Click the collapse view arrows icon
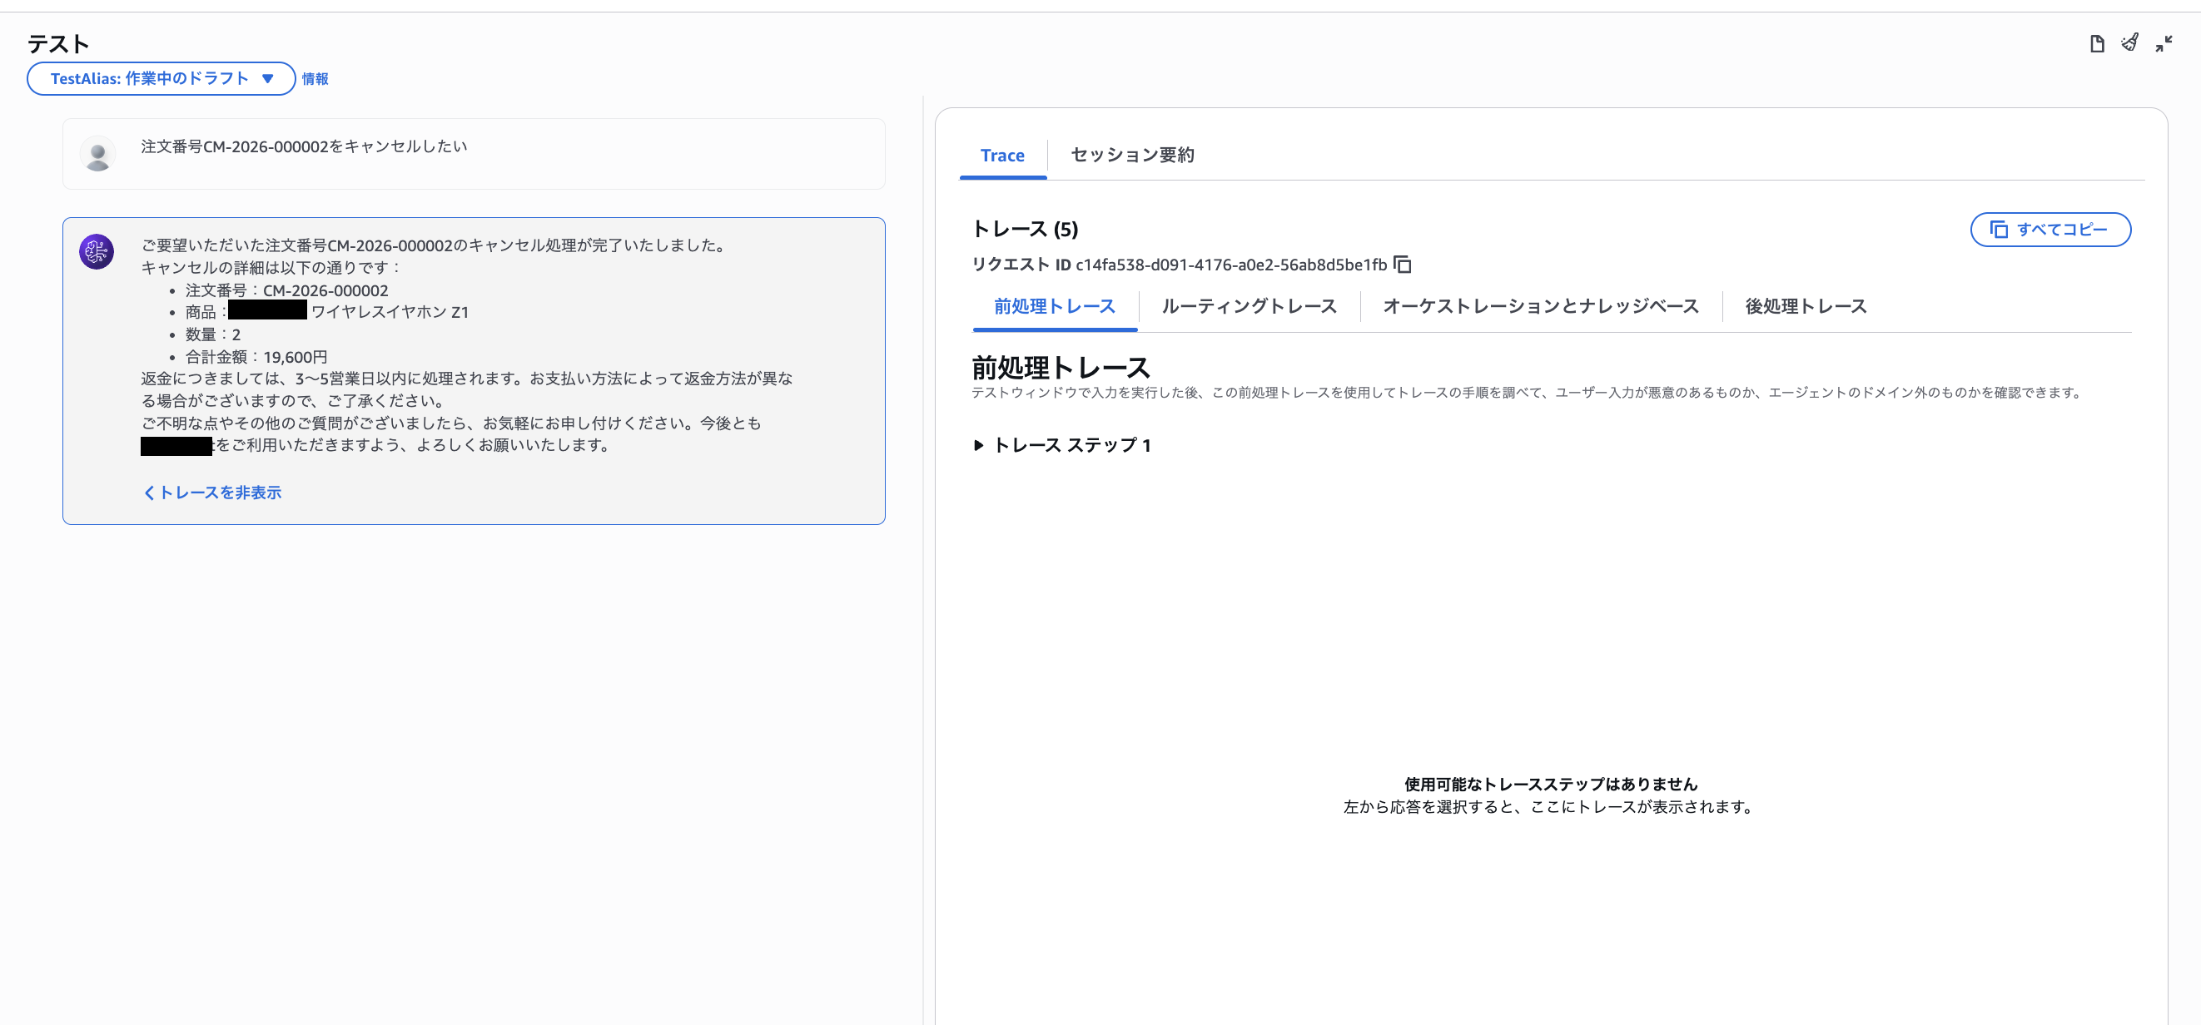2201x1025 pixels. pyautogui.click(x=2164, y=42)
